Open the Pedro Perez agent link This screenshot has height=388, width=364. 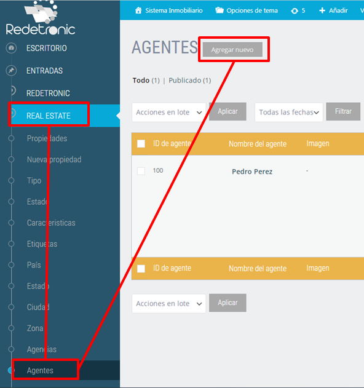(252, 172)
